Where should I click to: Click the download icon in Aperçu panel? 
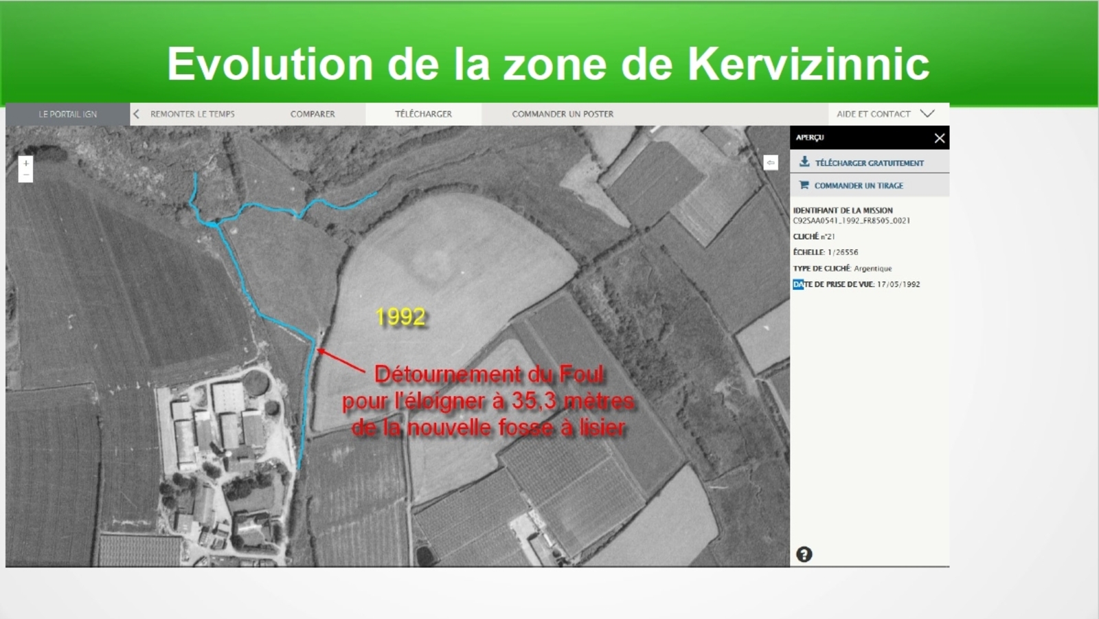tap(804, 162)
